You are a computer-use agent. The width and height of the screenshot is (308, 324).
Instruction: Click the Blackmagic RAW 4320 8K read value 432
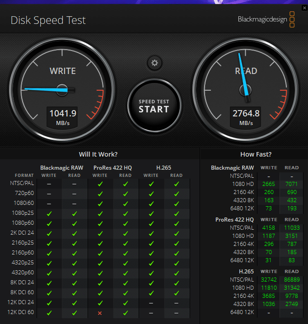point(292,200)
